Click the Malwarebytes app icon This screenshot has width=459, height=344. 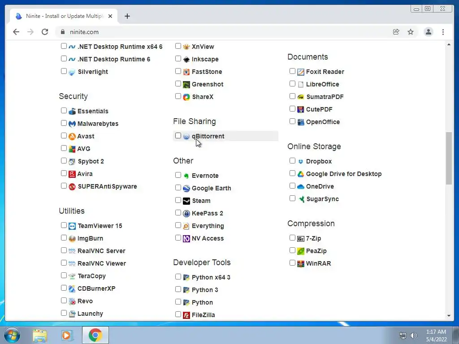[x=72, y=124]
